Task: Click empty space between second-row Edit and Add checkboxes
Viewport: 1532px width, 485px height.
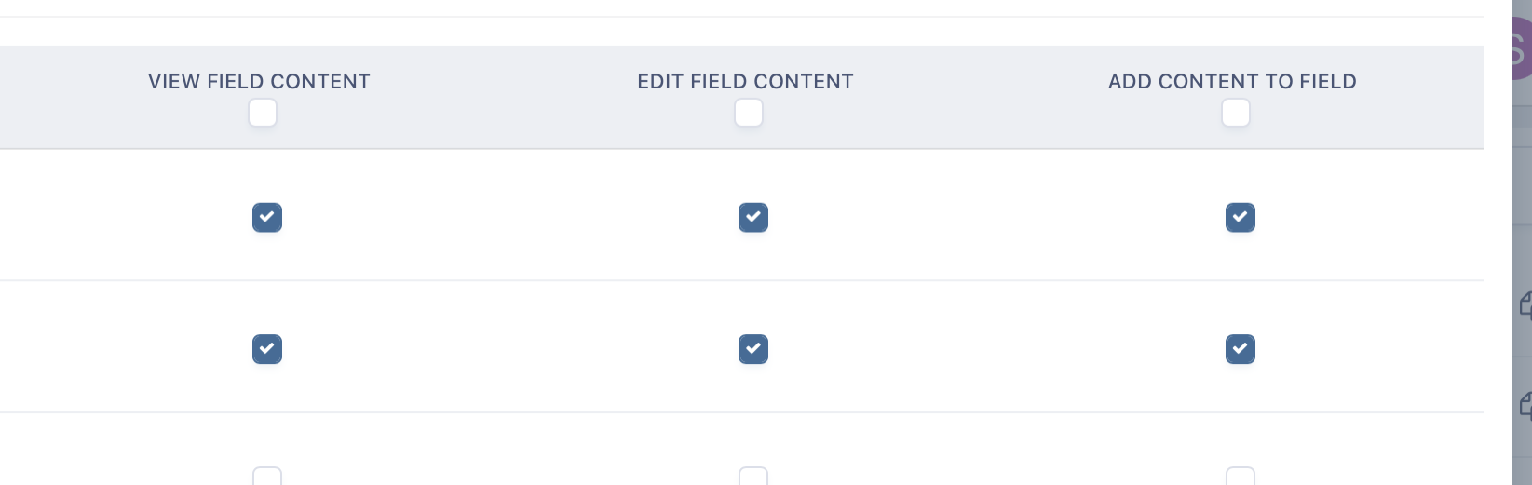Action: point(996,349)
